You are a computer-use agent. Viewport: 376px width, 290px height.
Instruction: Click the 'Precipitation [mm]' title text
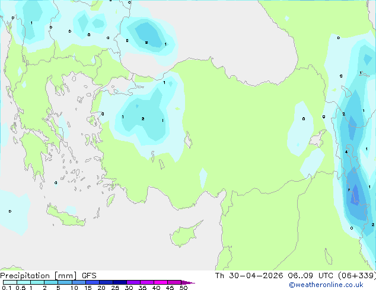[x=39, y=276]
